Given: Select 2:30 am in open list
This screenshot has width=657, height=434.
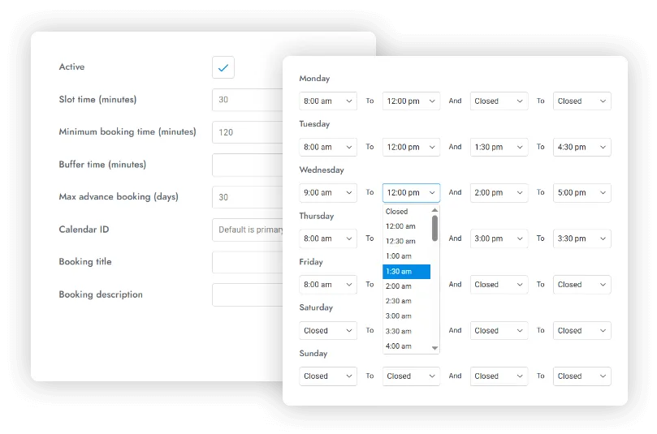Looking at the screenshot, I should [406, 301].
